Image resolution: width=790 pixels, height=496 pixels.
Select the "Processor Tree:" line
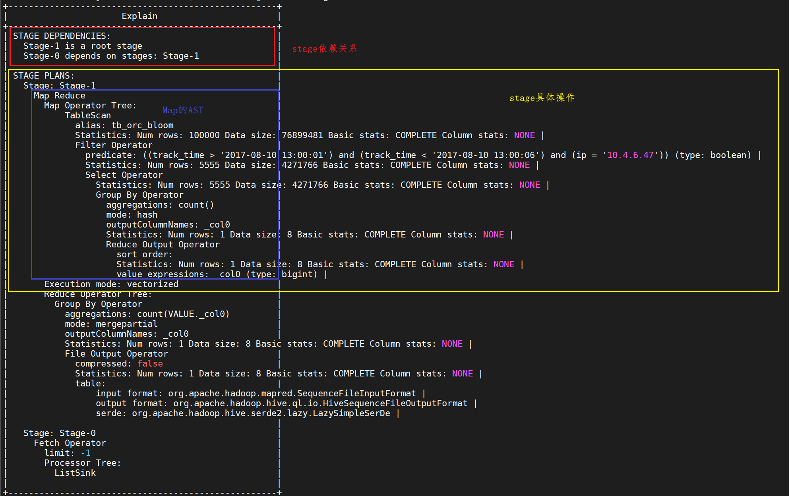point(83,463)
